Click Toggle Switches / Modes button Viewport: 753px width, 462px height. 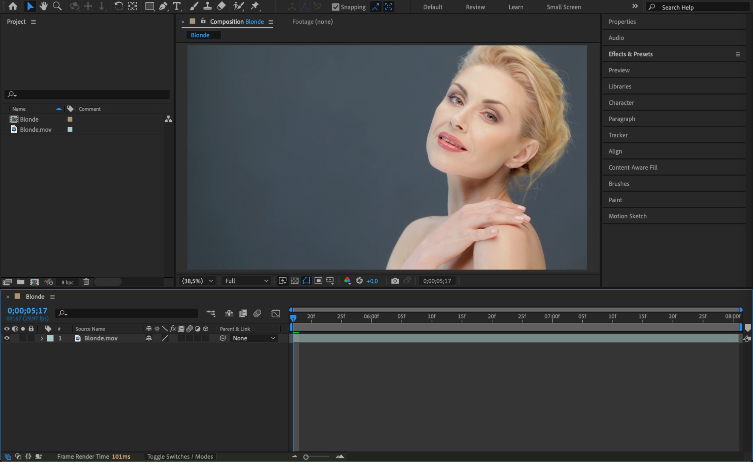coord(180,456)
